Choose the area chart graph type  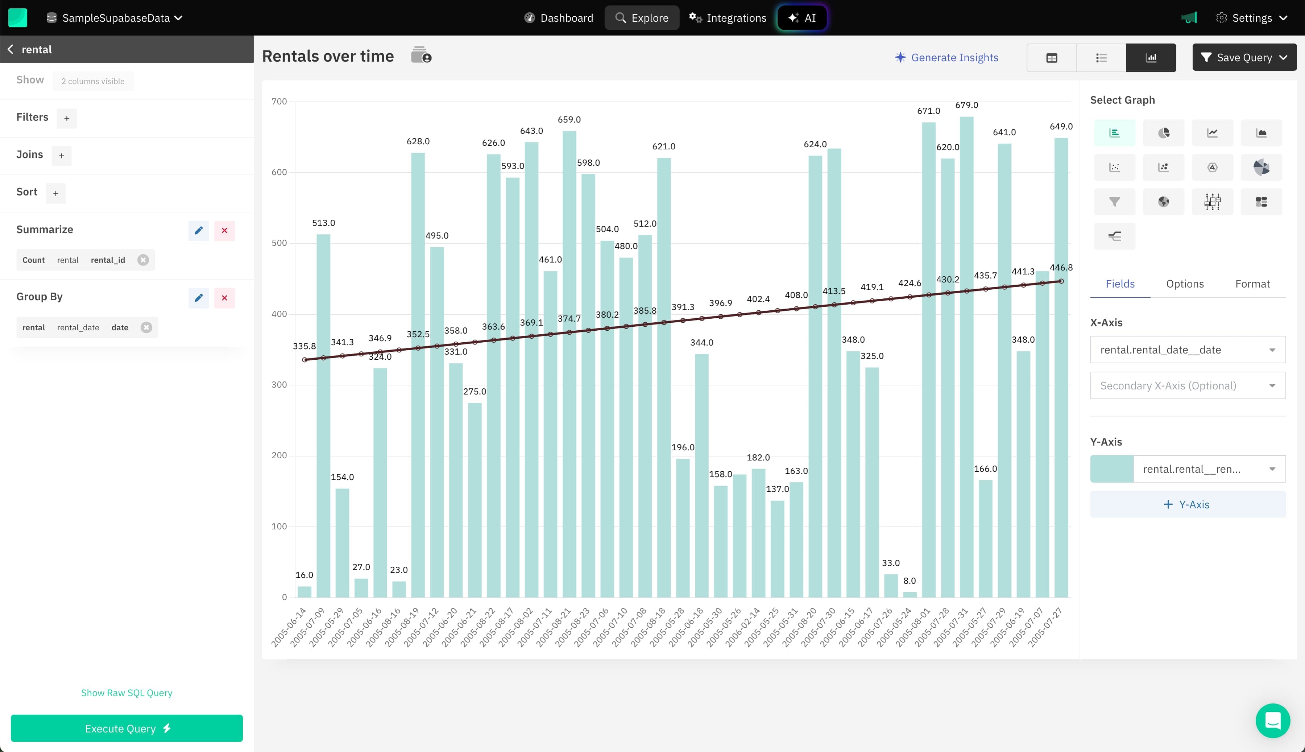pos(1261,133)
